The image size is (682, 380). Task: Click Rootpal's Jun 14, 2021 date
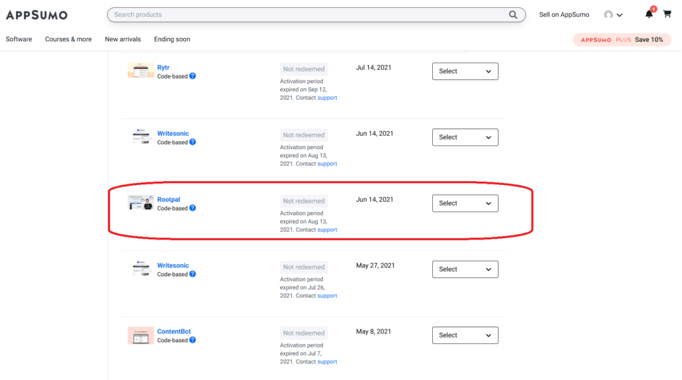tap(374, 200)
